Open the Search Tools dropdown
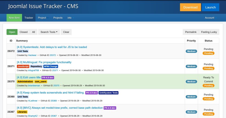Screen dimensions: 226x118 49,32
